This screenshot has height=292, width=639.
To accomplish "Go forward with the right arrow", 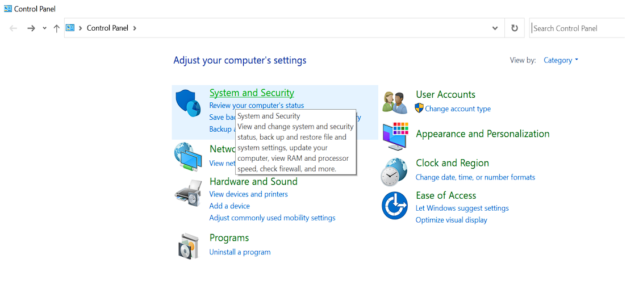I will pos(31,28).
